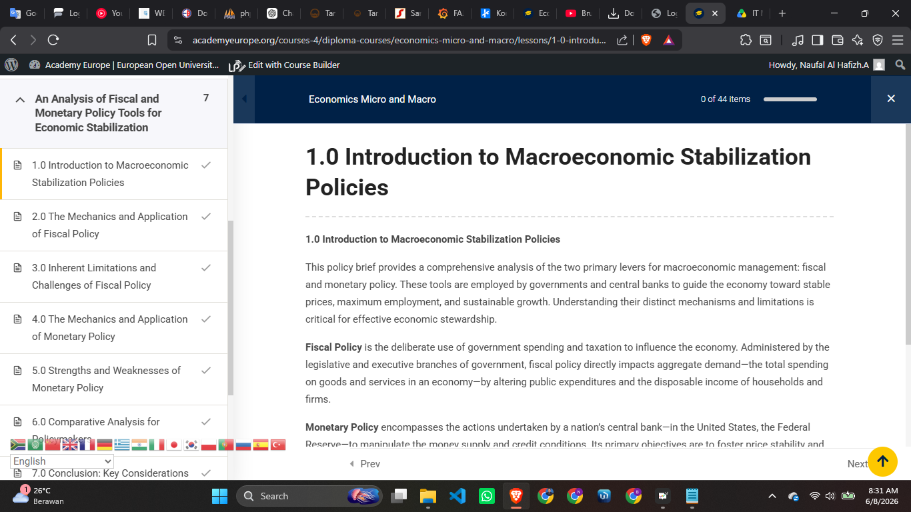Screen dimensions: 911x512
Task: Switch to the YouTube 'You' browser tab
Action: 108,13
